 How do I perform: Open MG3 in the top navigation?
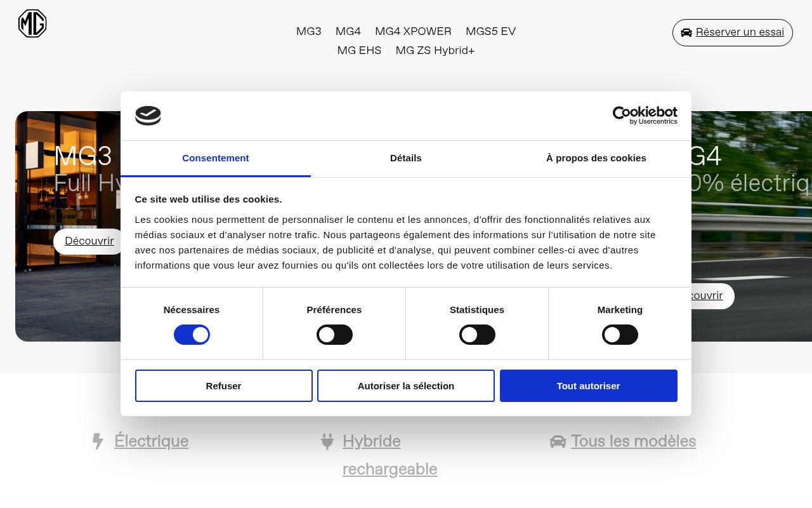click(309, 31)
